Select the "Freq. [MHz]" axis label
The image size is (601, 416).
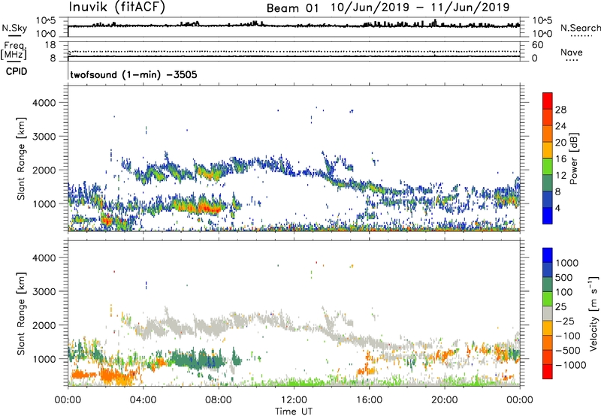(x=14, y=50)
